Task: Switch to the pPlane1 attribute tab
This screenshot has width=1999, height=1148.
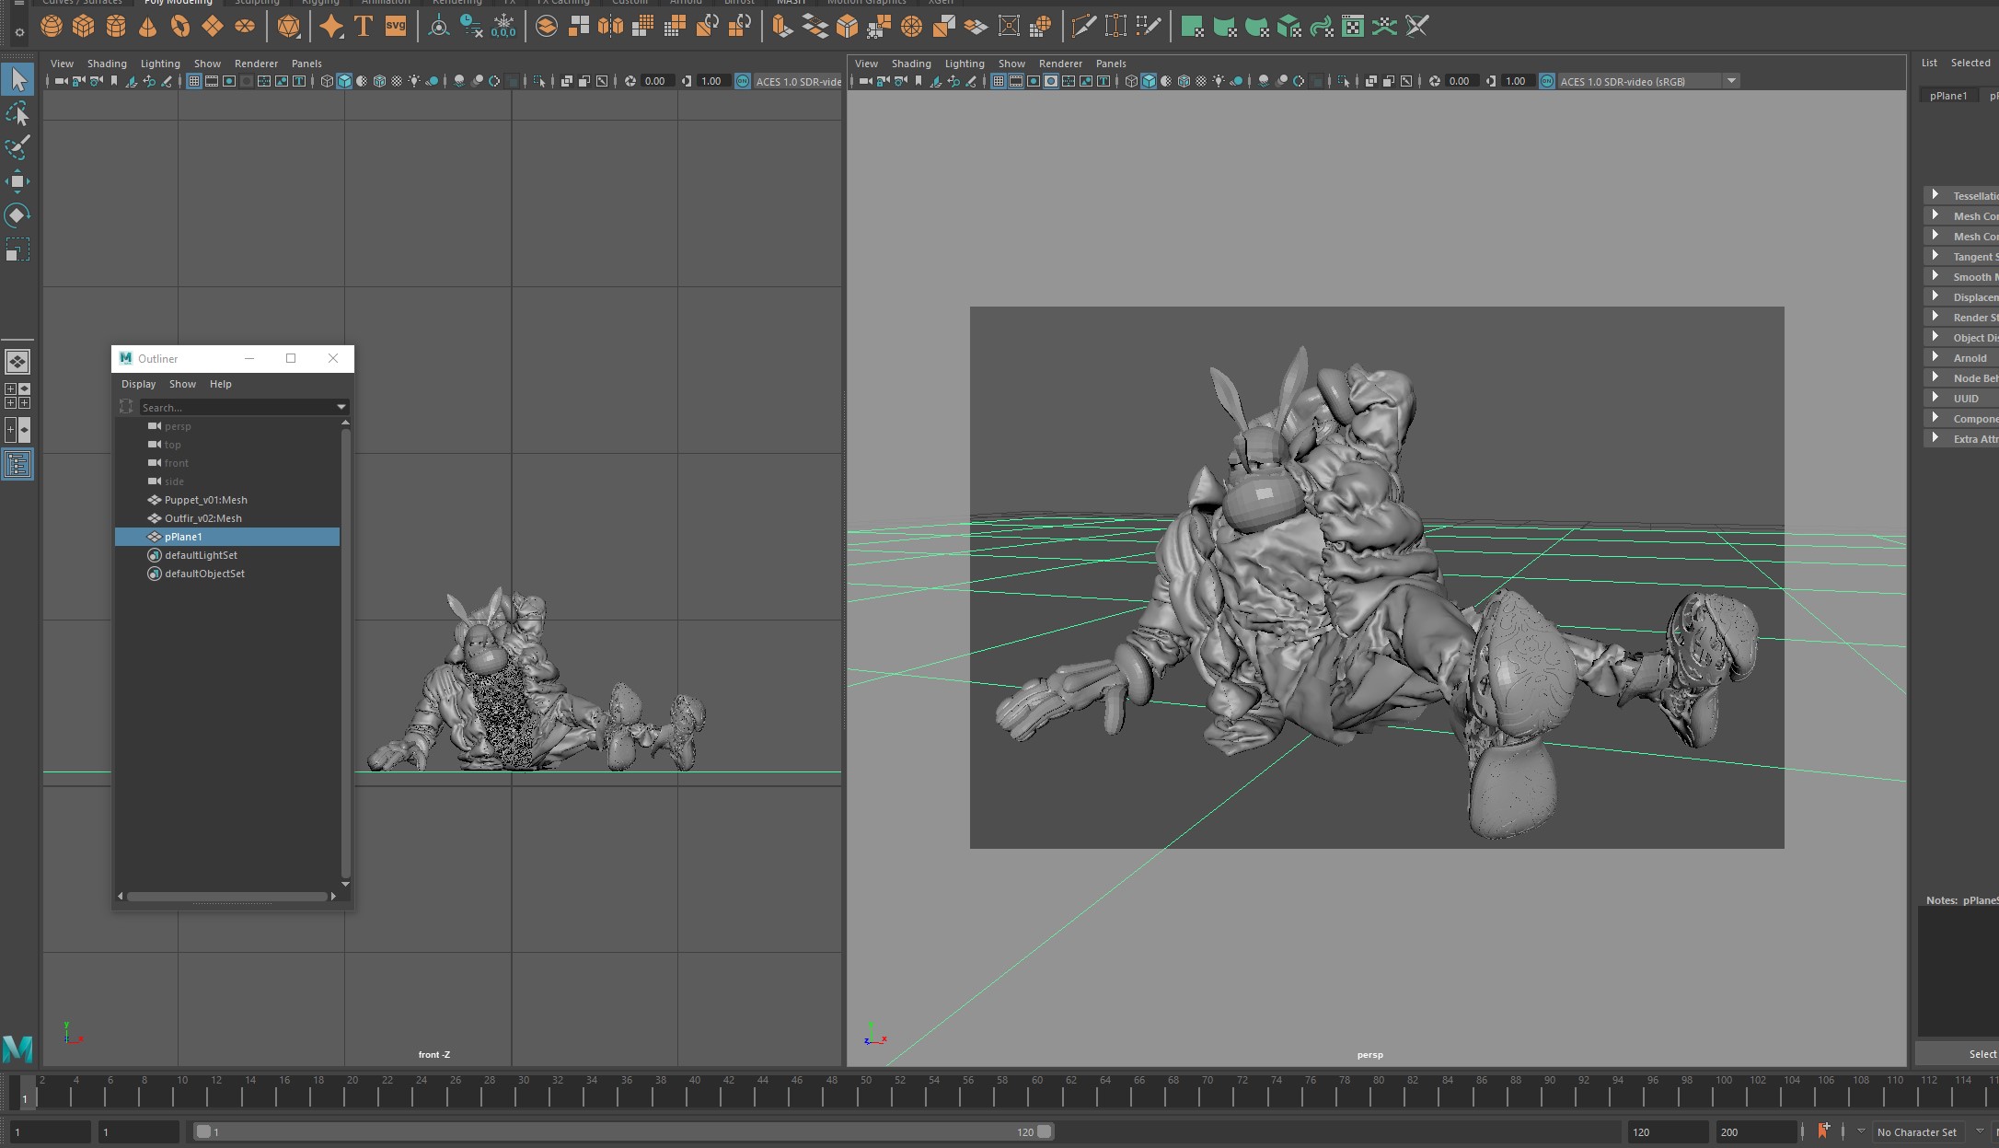Action: (1948, 96)
